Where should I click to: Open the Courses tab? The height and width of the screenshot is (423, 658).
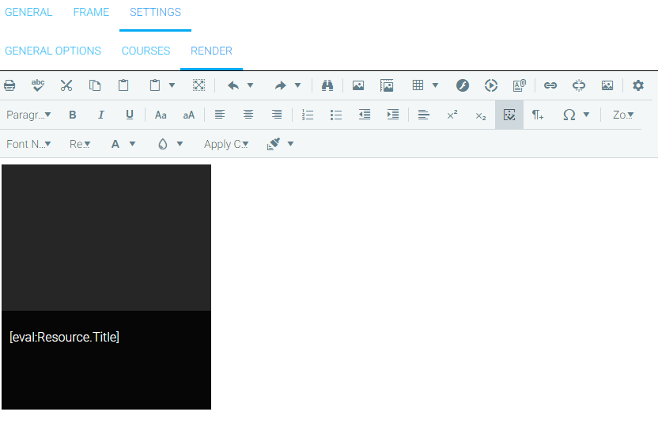click(146, 51)
